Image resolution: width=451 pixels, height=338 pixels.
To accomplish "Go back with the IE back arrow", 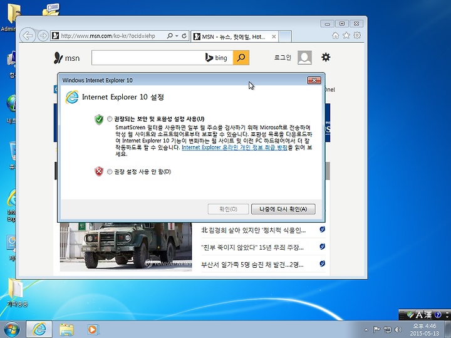I will [x=28, y=36].
